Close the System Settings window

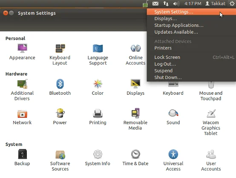pyautogui.click(x=6, y=13)
